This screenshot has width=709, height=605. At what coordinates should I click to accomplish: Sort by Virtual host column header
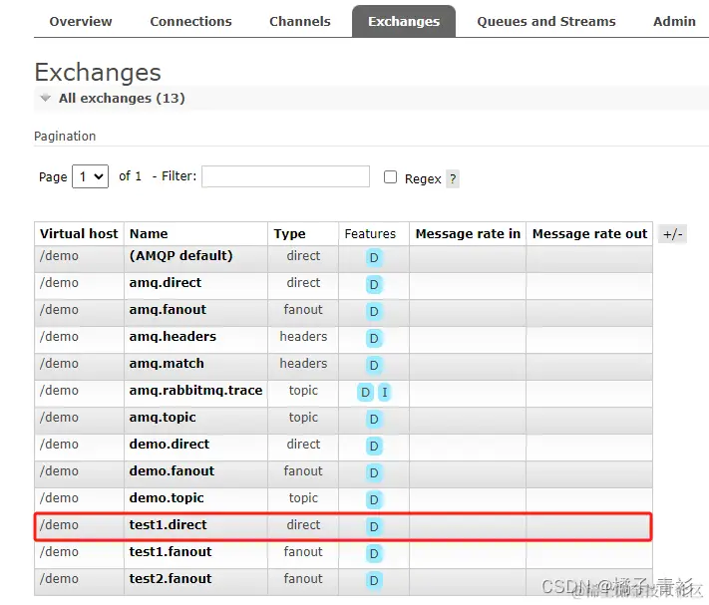coord(79,233)
